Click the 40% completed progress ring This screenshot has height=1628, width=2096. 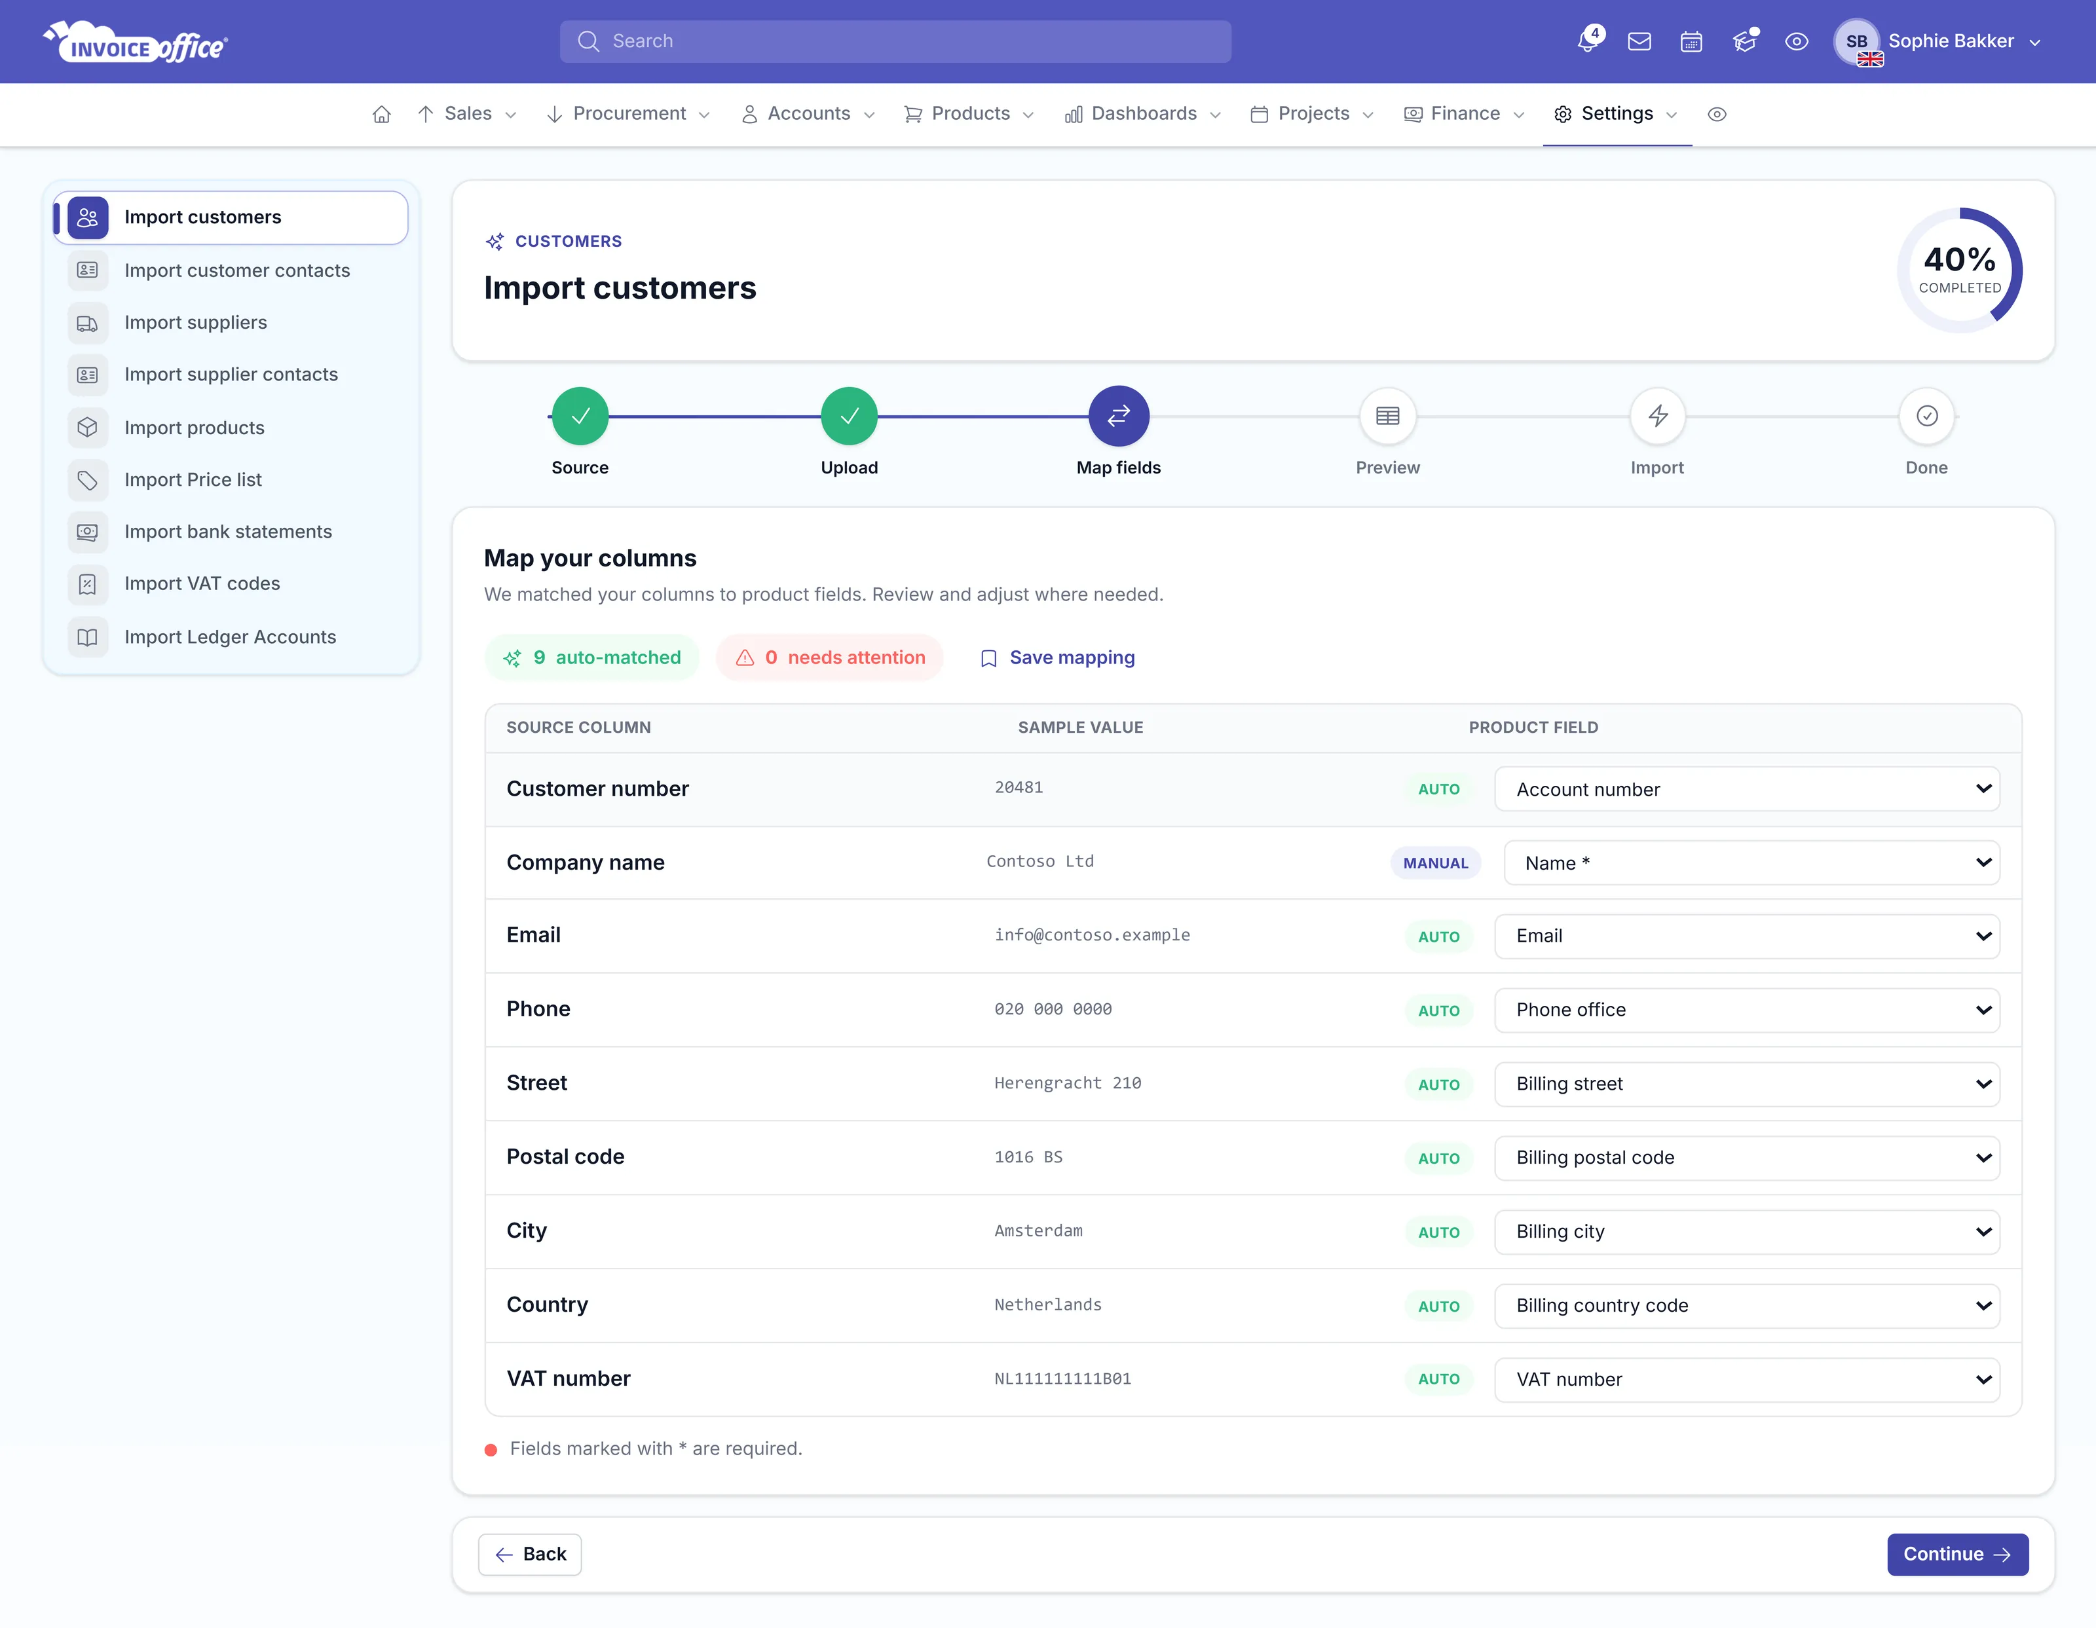[1960, 270]
